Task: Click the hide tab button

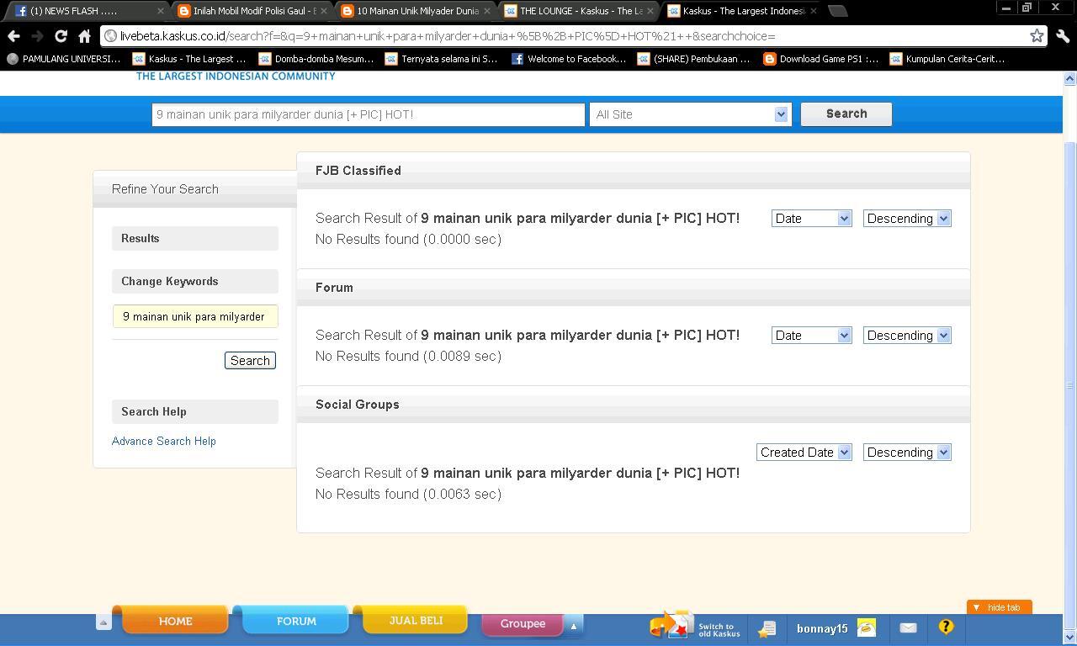Action: click(x=999, y=607)
